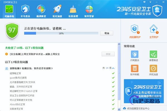The height and width of the screenshot is (111, 167).
Task: Select 故障检测 section header text
Action: 31,68
